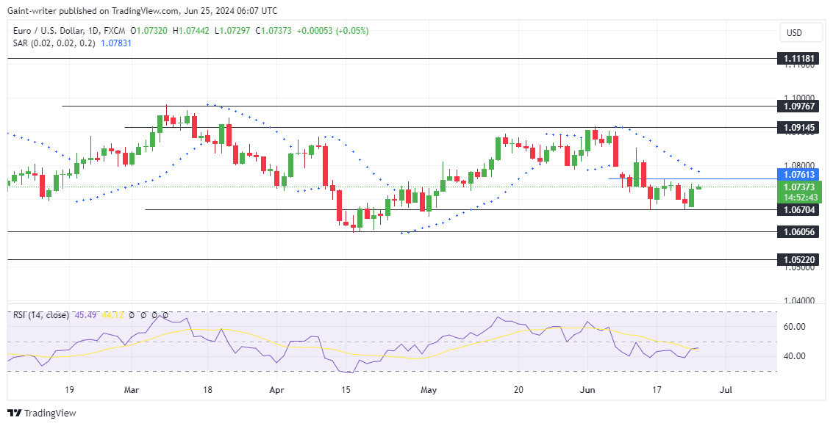Click the close price C1.07373 value
The height and width of the screenshot is (426, 833).
click(274, 31)
